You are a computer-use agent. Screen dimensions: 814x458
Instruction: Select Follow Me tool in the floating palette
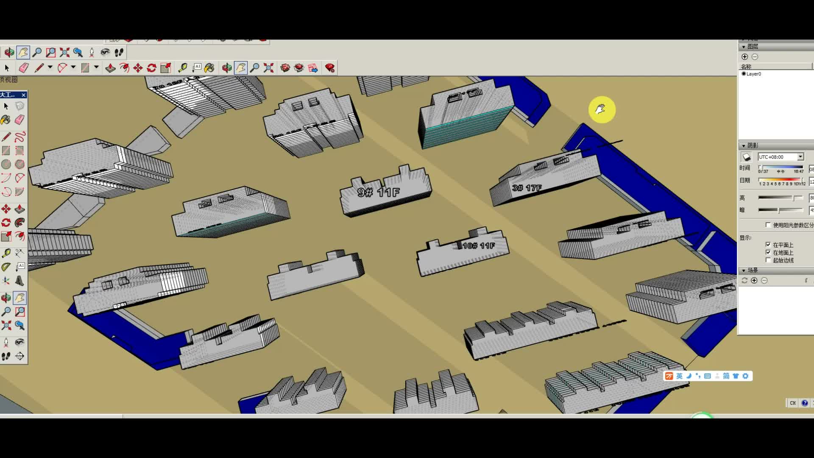click(20, 223)
